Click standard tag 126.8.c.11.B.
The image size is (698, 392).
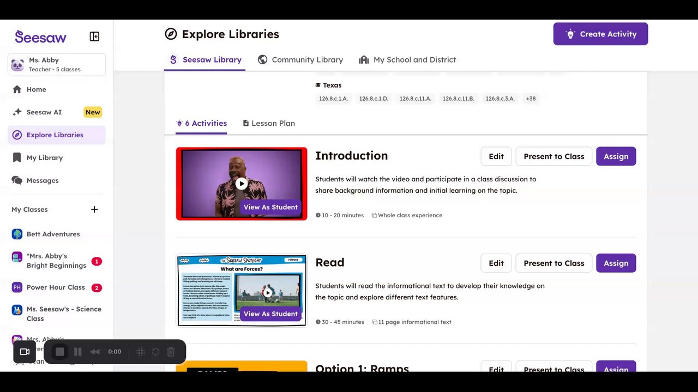[x=458, y=99]
